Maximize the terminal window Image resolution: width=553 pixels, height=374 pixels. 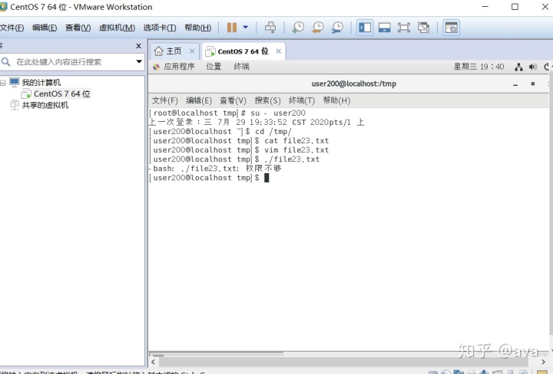click(533, 84)
